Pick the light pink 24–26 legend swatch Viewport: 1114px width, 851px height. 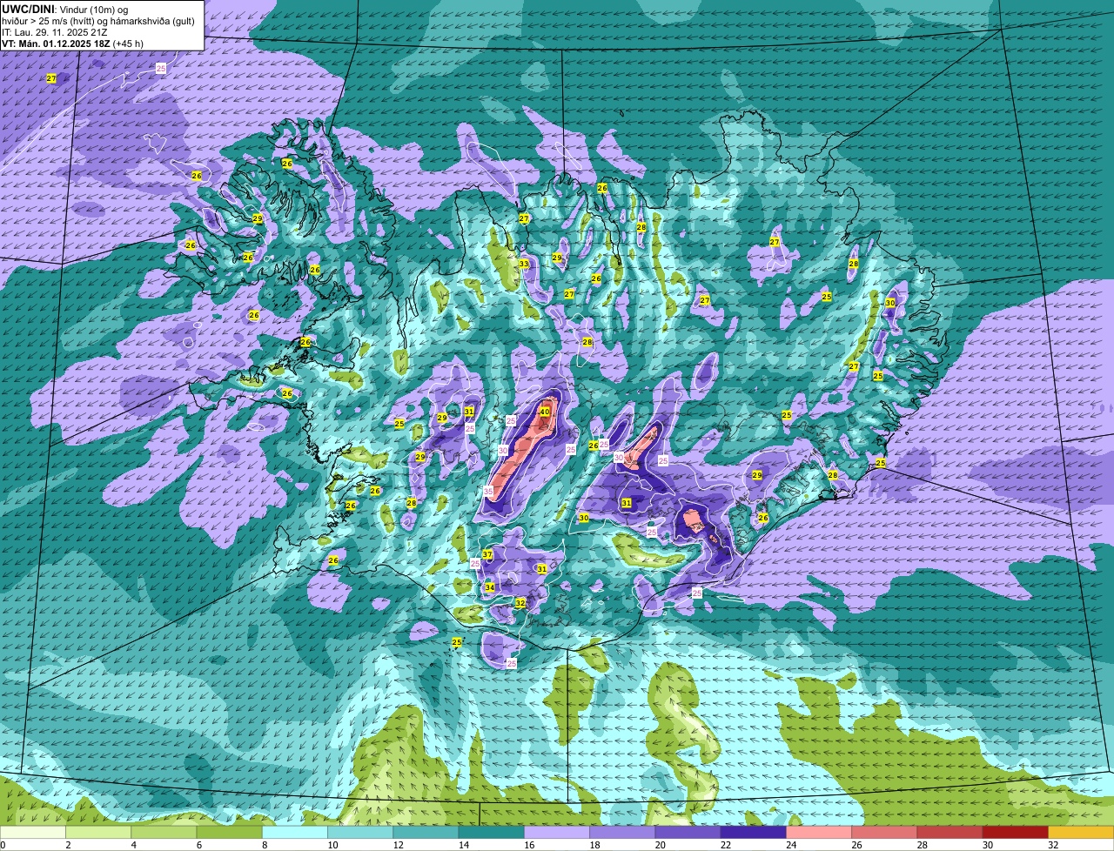pos(819,833)
